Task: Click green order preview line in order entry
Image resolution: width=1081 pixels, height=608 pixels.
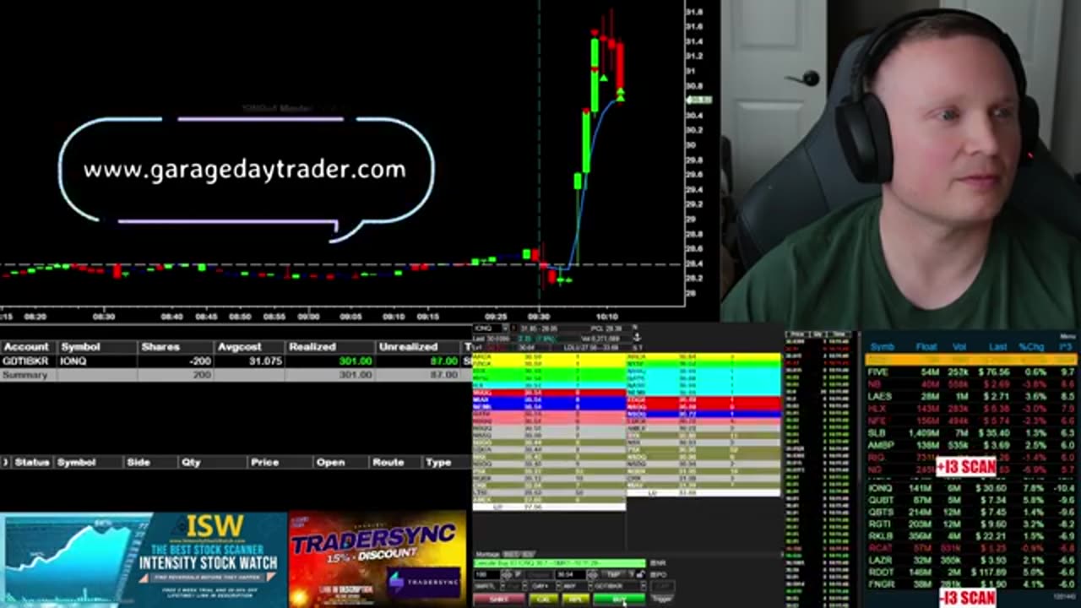Action: click(x=559, y=563)
